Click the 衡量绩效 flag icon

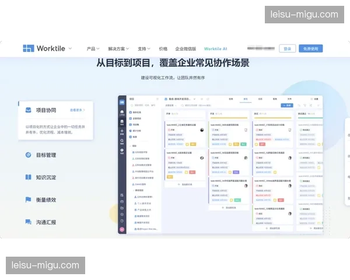coord(28,199)
